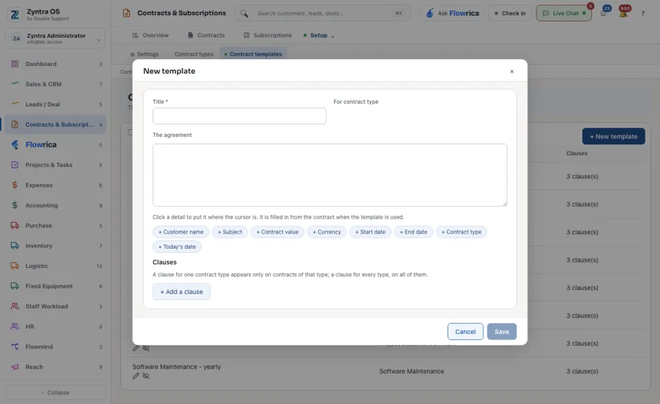Open Staff Workload sidebar icon
The height and width of the screenshot is (404, 660).
click(x=14, y=306)
